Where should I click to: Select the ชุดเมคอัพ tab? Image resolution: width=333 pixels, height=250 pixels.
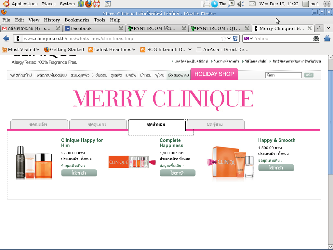click(39, 124)
